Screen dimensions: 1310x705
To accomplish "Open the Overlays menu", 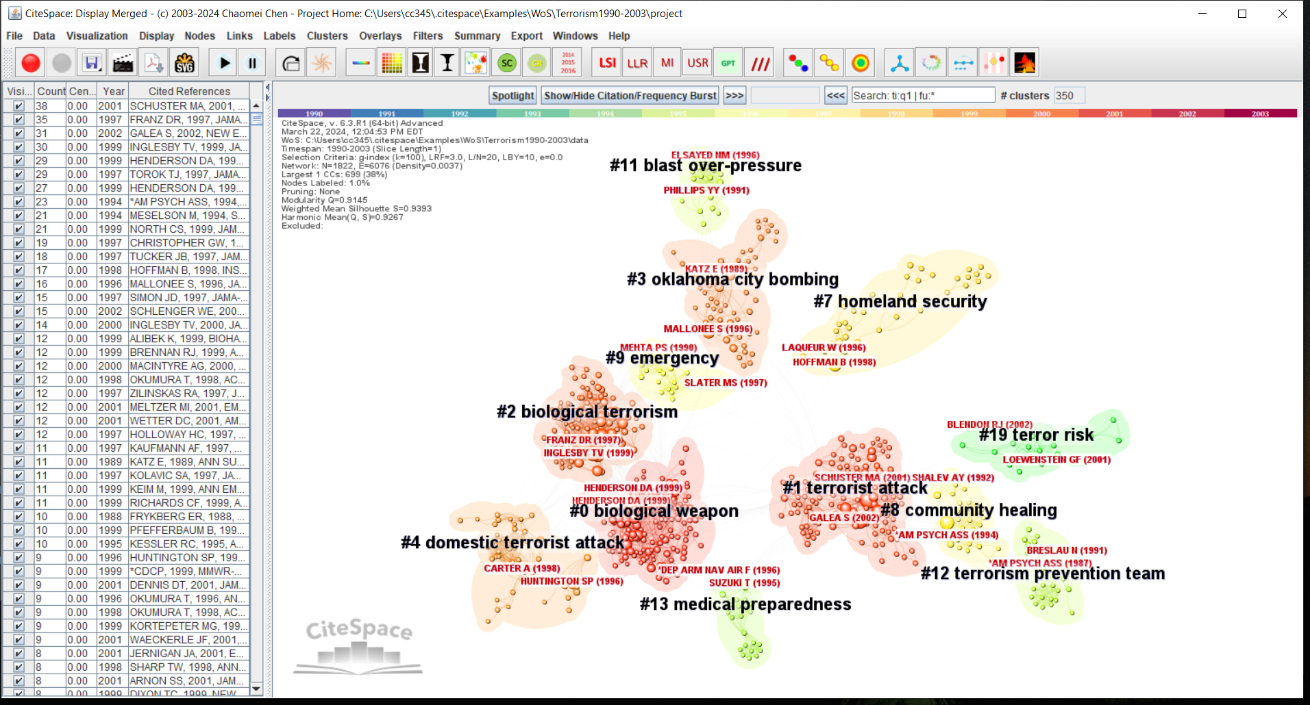I will click(x=380, y=36).
